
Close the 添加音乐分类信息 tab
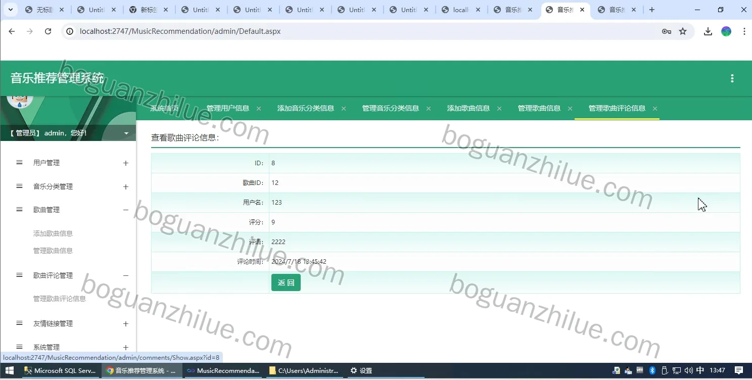coord(344,109)
